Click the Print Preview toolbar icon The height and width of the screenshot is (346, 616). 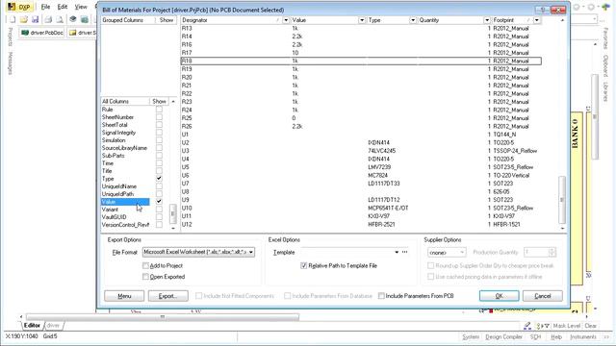tap(60, 19)
